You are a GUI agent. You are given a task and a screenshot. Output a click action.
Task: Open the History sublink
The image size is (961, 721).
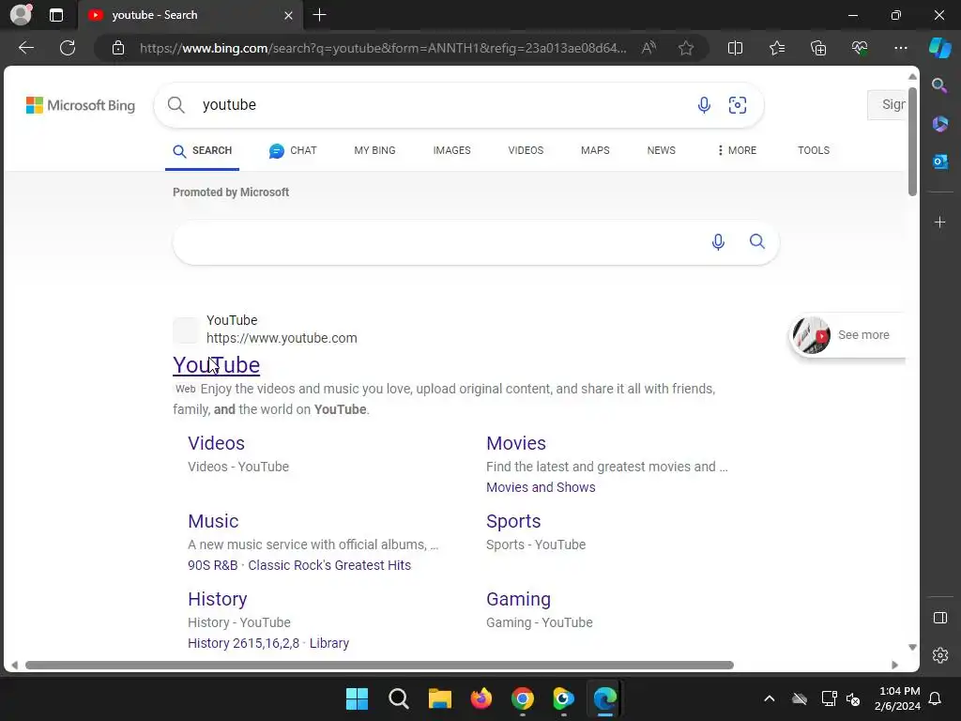tap(217, 599)
